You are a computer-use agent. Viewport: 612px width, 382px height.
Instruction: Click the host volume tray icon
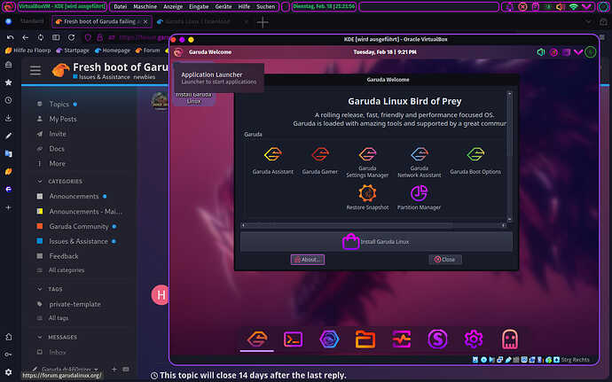(560, 6)
